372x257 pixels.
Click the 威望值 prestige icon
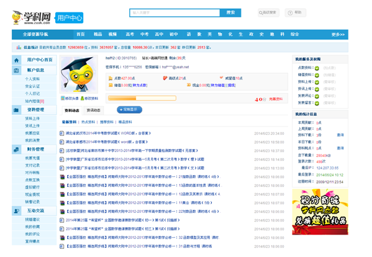coord(221,78)
